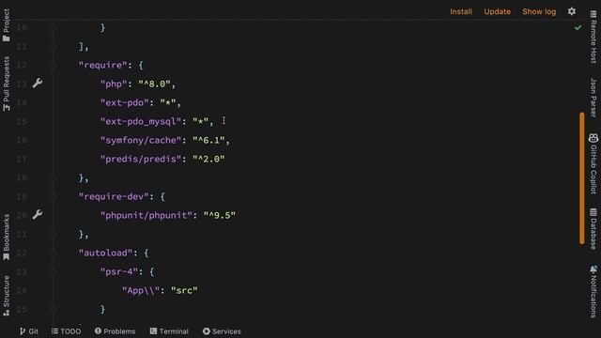601x338 pixels.
Task: Open the Services tool window tab
Action: tap(222, 331)
